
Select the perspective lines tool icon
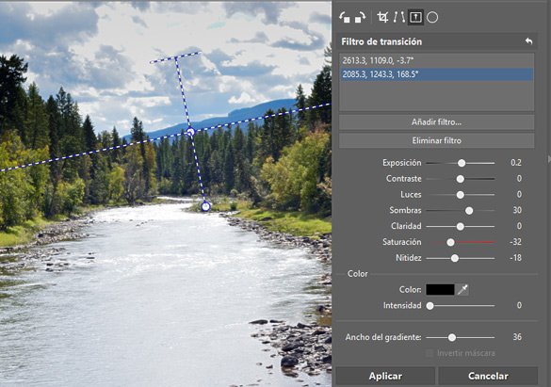coord(398,17)
